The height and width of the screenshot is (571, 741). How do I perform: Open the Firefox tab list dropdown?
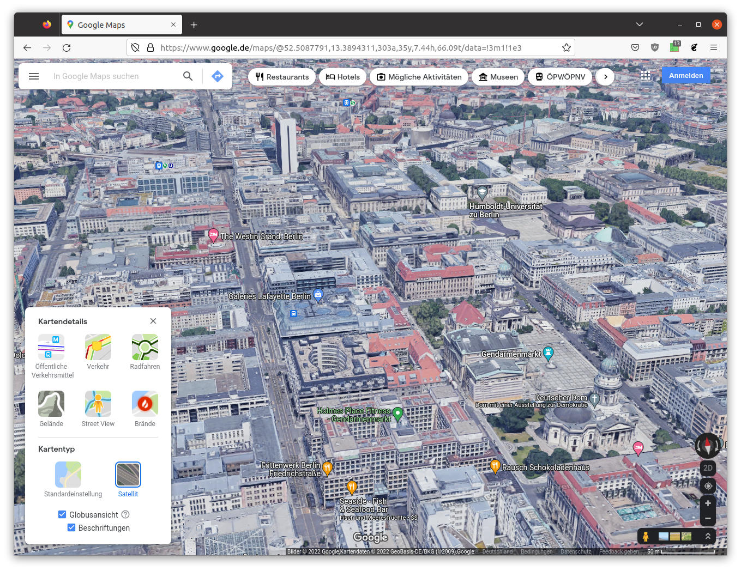click(x=640, y=25)
